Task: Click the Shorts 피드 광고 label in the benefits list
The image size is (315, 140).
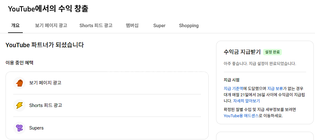Action: tap(46, 105)
